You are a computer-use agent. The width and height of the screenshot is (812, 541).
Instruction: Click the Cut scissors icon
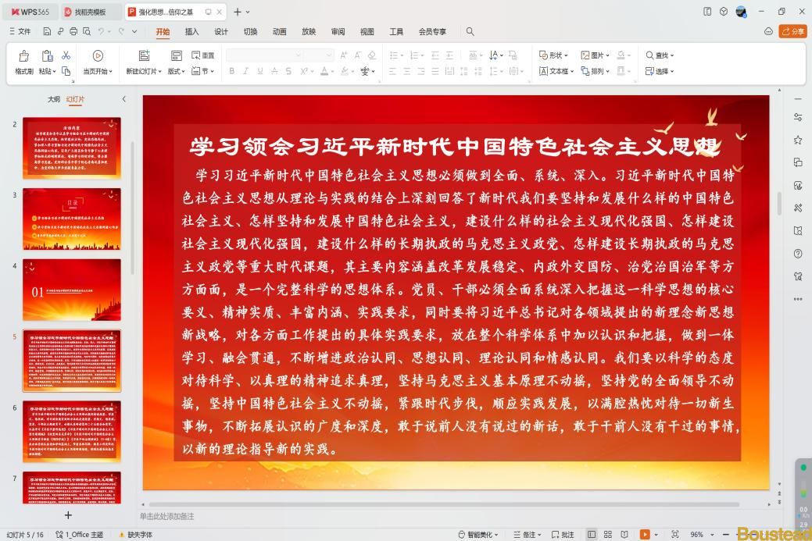click(66, 55)
